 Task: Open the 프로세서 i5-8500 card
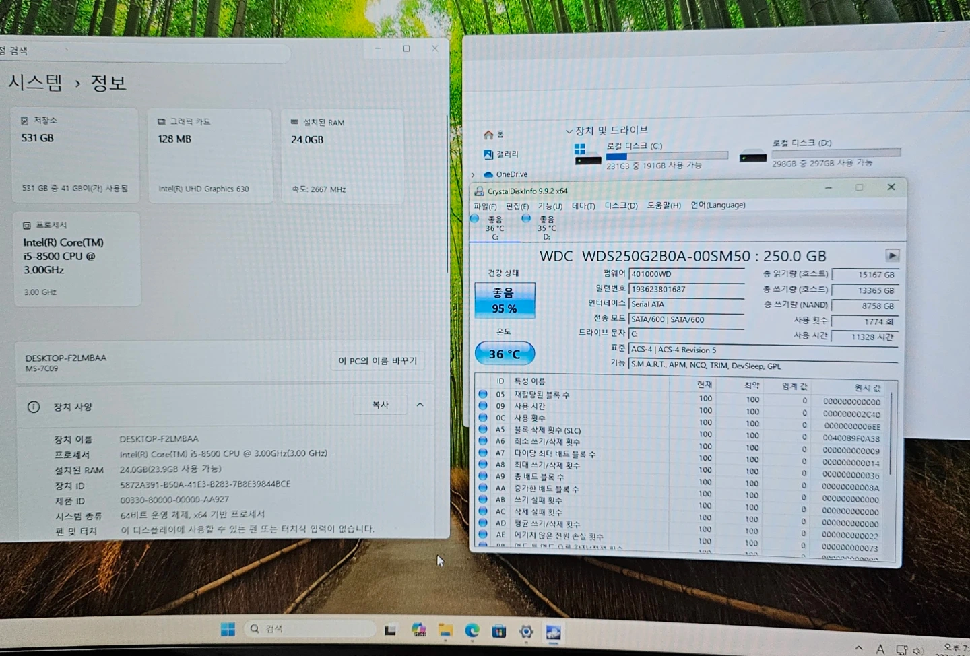(77, 259)
